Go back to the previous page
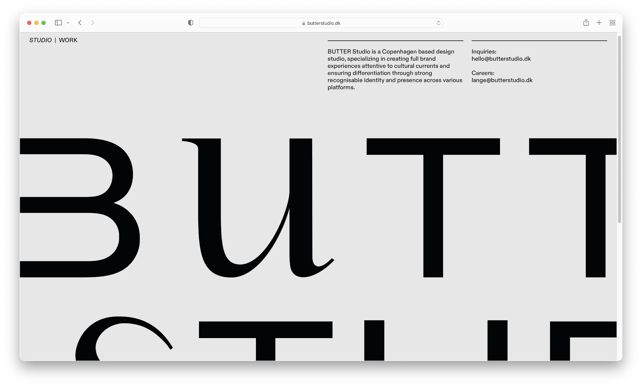642x387 pixels. click(x=80, y=23)
